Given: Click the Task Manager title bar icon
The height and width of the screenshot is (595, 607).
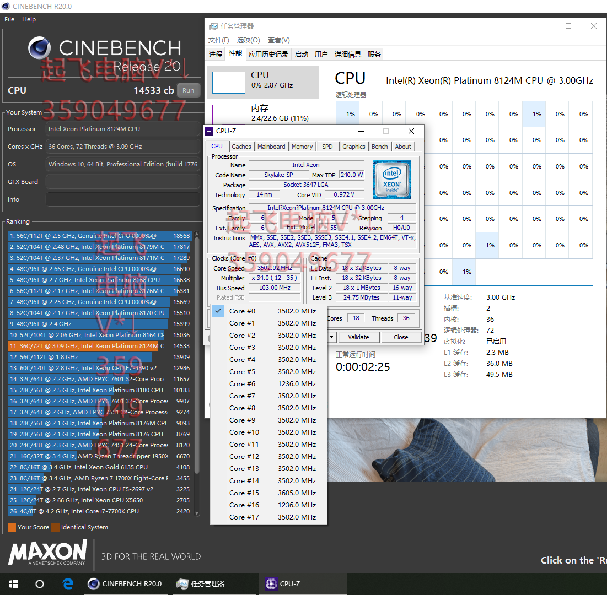Looking at the screenshot, I should coord(213,26).
